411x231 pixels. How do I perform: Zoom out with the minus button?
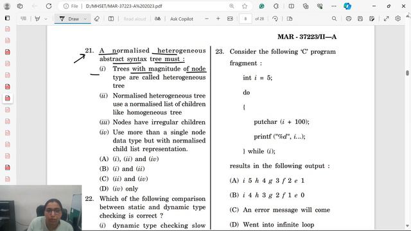pos(207,19)
